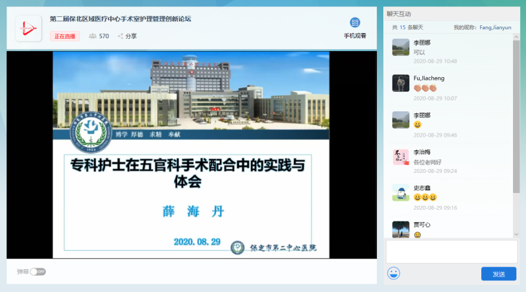
Task: Open the 手机观看 QR code icon
Action: pos(355,23)
